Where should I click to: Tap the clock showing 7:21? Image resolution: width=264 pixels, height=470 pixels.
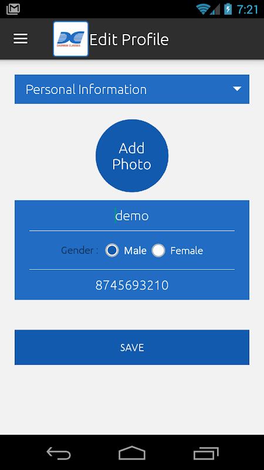tap(248, 9)
